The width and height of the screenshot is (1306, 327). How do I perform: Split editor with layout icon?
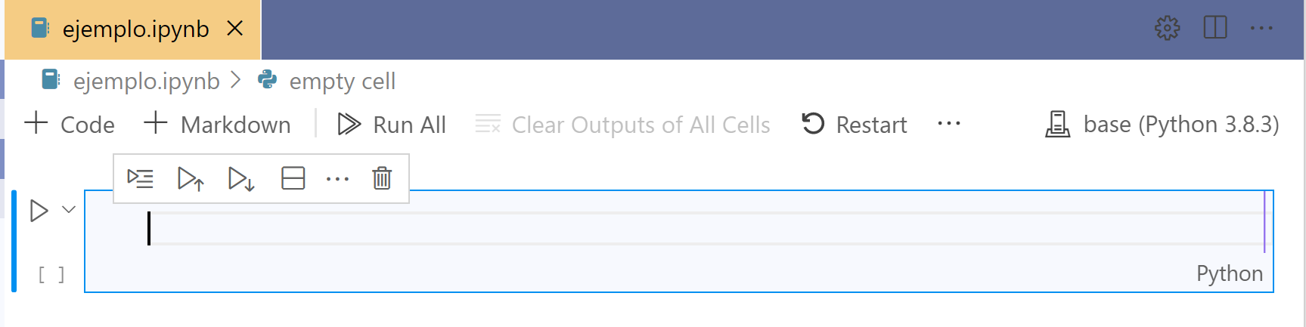pyautogui.click(x=1214, y=29)
